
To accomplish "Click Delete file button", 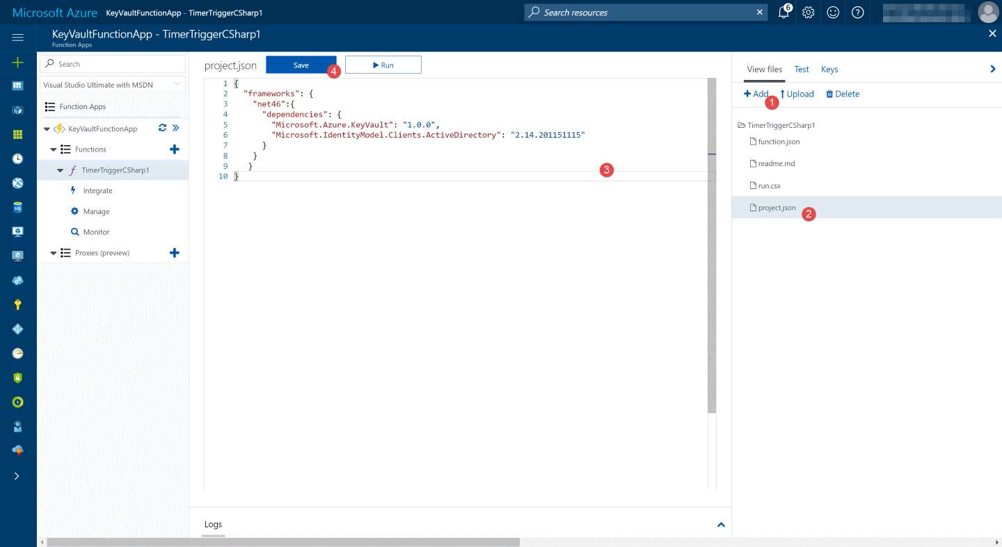I will (x=843, y=94).
